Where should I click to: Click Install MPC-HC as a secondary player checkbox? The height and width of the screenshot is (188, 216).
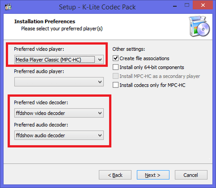(116, 76)
